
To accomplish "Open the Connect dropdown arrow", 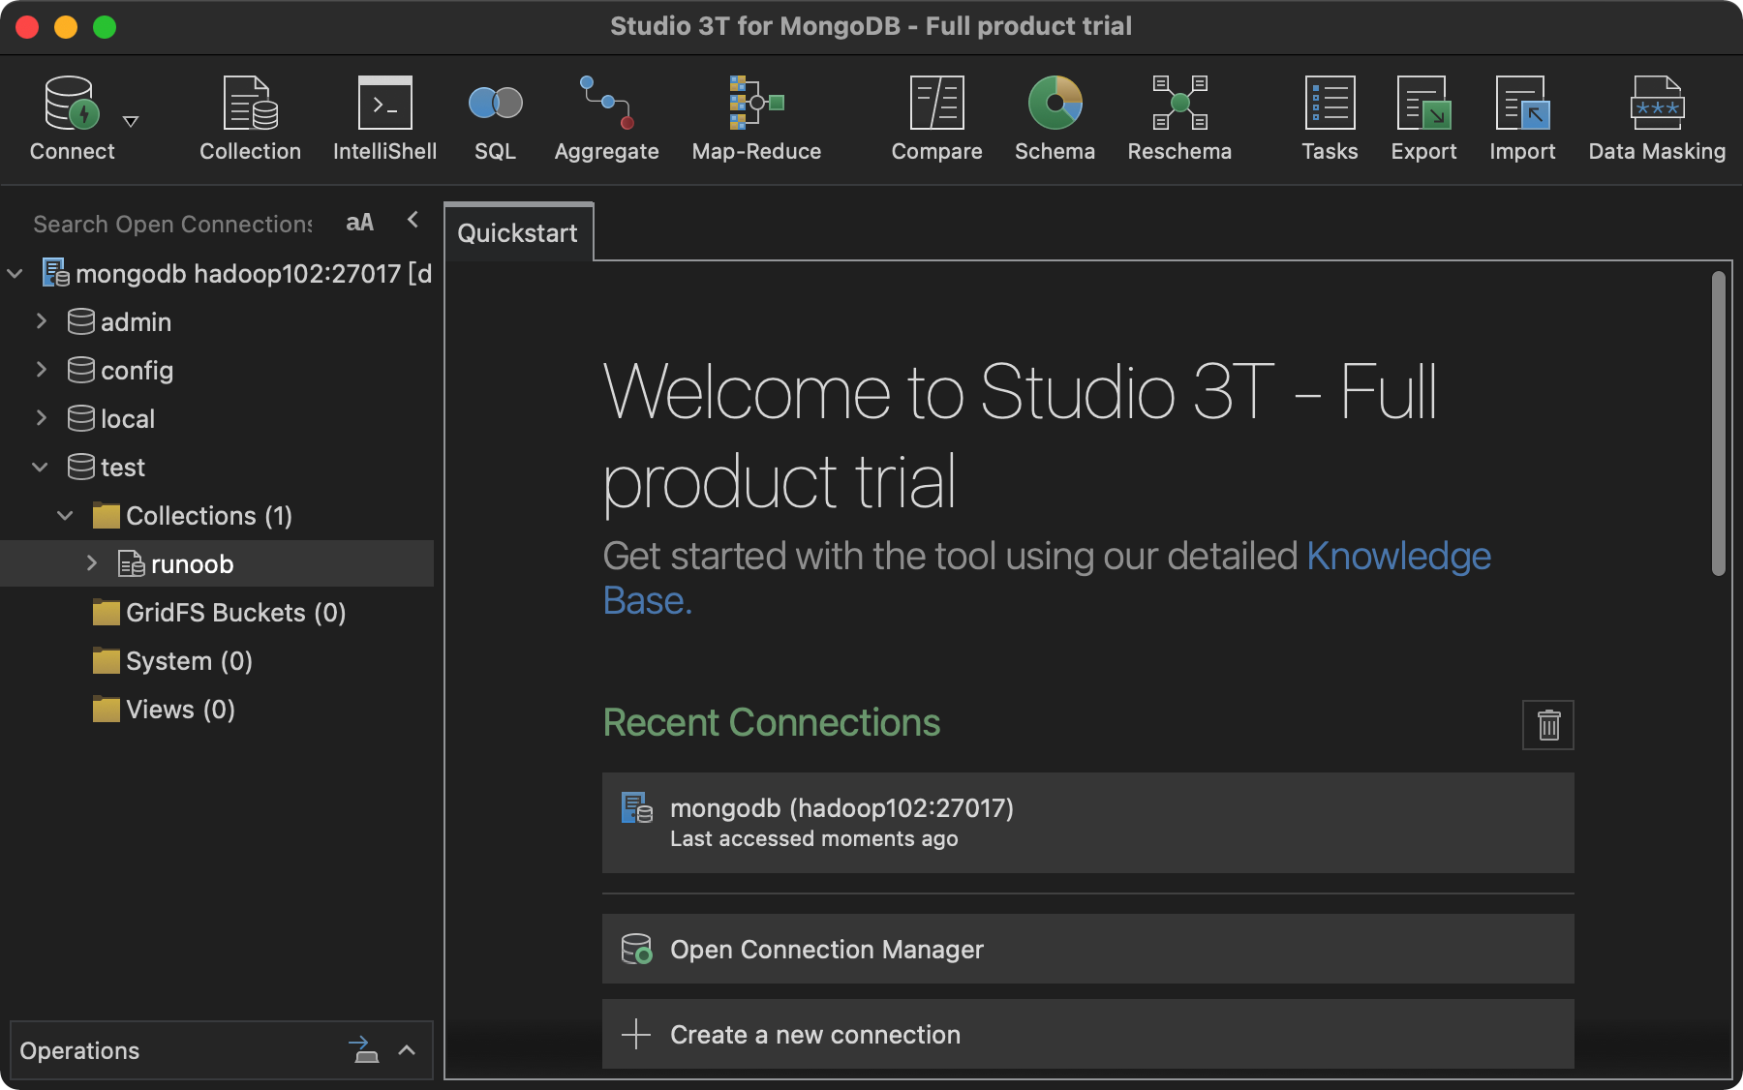I will point(131,121).
